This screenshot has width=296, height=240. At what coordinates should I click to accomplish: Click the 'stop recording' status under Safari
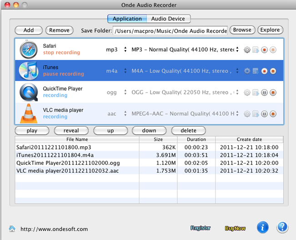tap(61, 52)
